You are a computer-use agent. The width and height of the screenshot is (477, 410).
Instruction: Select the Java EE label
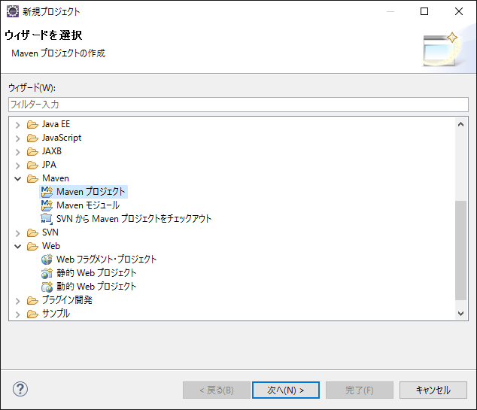click(56, 124)
